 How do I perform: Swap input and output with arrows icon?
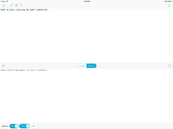[170, 66]
